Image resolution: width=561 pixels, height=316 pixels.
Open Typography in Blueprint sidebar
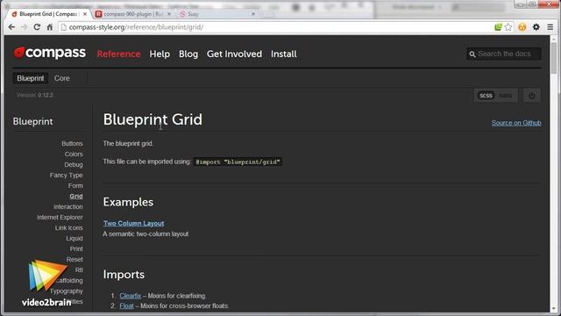67,291
